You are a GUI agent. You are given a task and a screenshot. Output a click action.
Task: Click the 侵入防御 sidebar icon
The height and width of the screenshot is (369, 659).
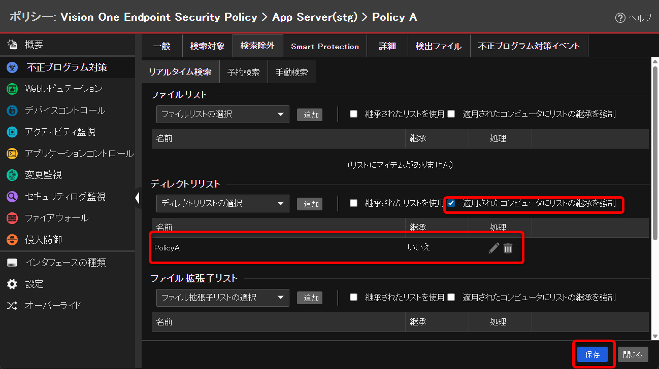click(12, 240)
